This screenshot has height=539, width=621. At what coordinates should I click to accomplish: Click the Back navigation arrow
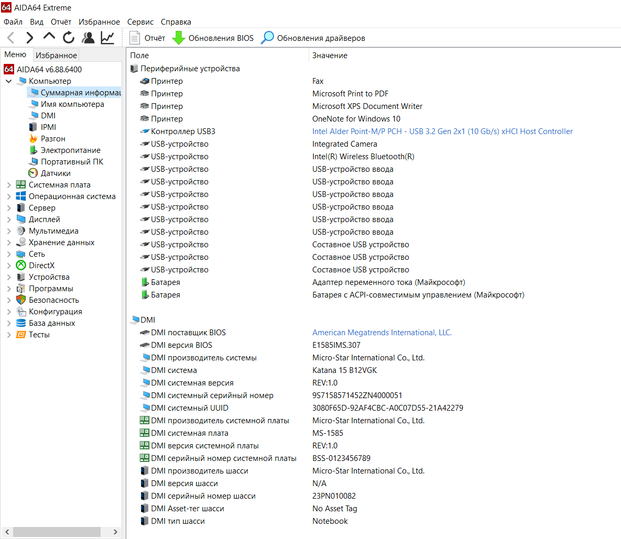(x=11, y=38)
